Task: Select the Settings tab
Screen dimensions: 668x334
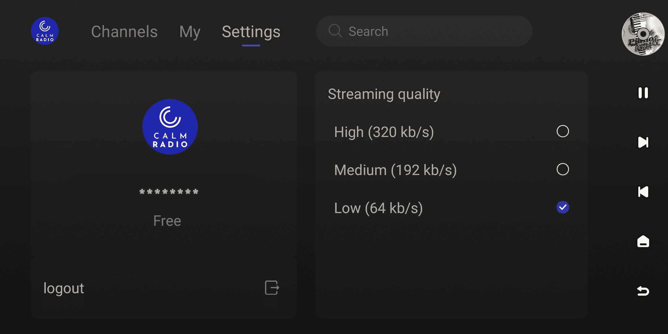Action: 251,32
